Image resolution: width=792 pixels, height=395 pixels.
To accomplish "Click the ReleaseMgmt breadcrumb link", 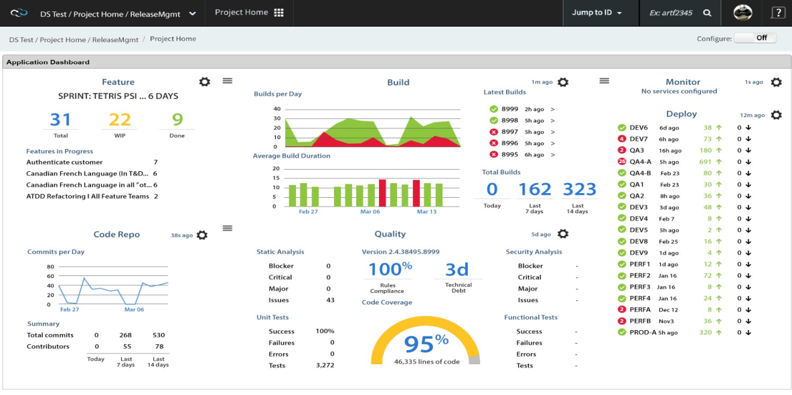I will pyautogui.click(x=115, y=39).
